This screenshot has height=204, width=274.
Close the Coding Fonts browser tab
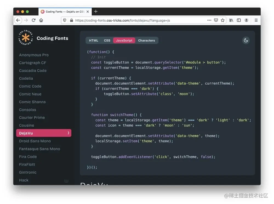pyautogui.click(x=88, y=12)
